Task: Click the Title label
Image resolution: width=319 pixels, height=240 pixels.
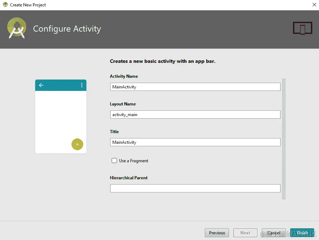Action: [114, 132]
